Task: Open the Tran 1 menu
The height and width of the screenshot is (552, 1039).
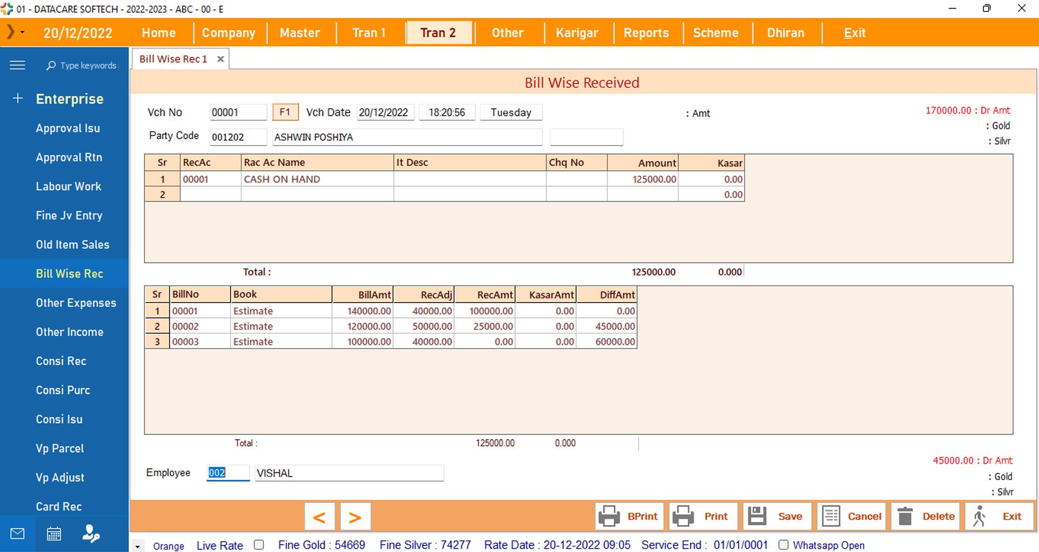Action: (x=369, y=33)
